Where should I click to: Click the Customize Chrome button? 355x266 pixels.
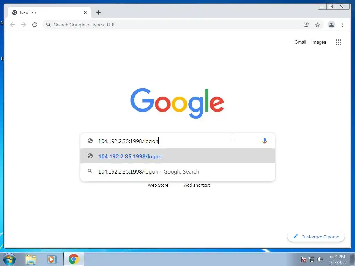[x=316, y=237]
